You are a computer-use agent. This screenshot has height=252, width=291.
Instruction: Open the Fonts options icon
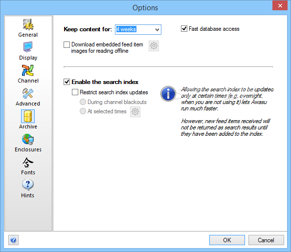tap(28, 162)
